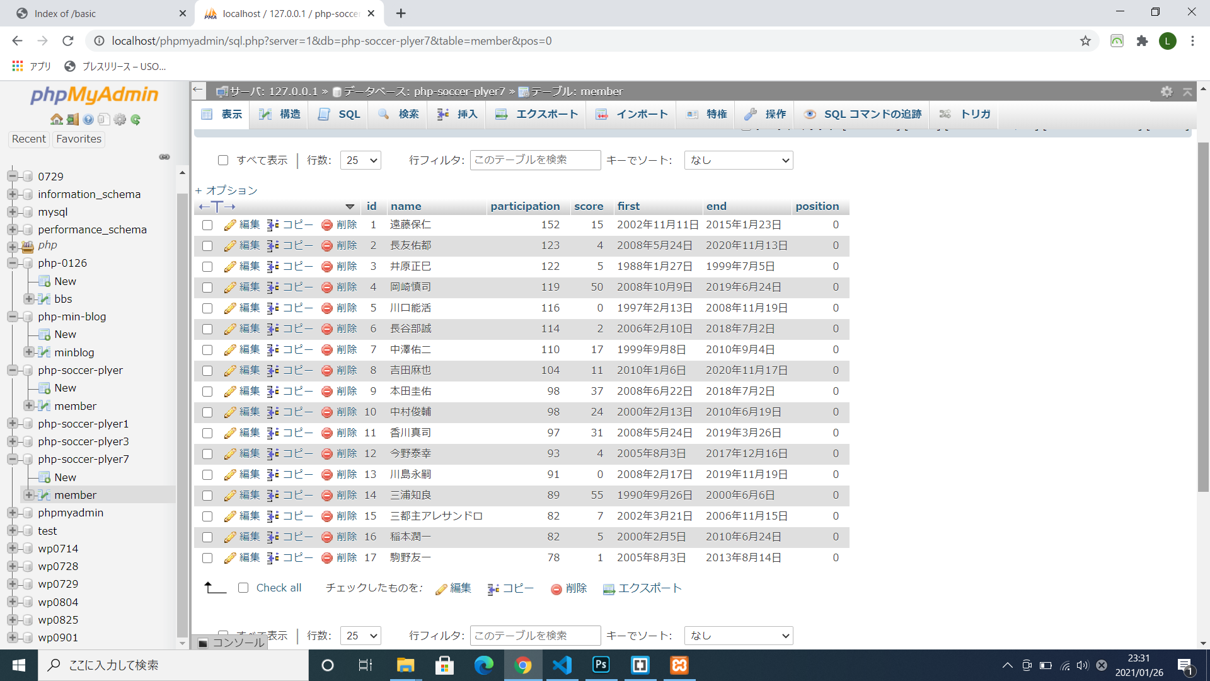Open the エクスポート tab
Screen dimensions: 1210x681
tap(536, 114)
